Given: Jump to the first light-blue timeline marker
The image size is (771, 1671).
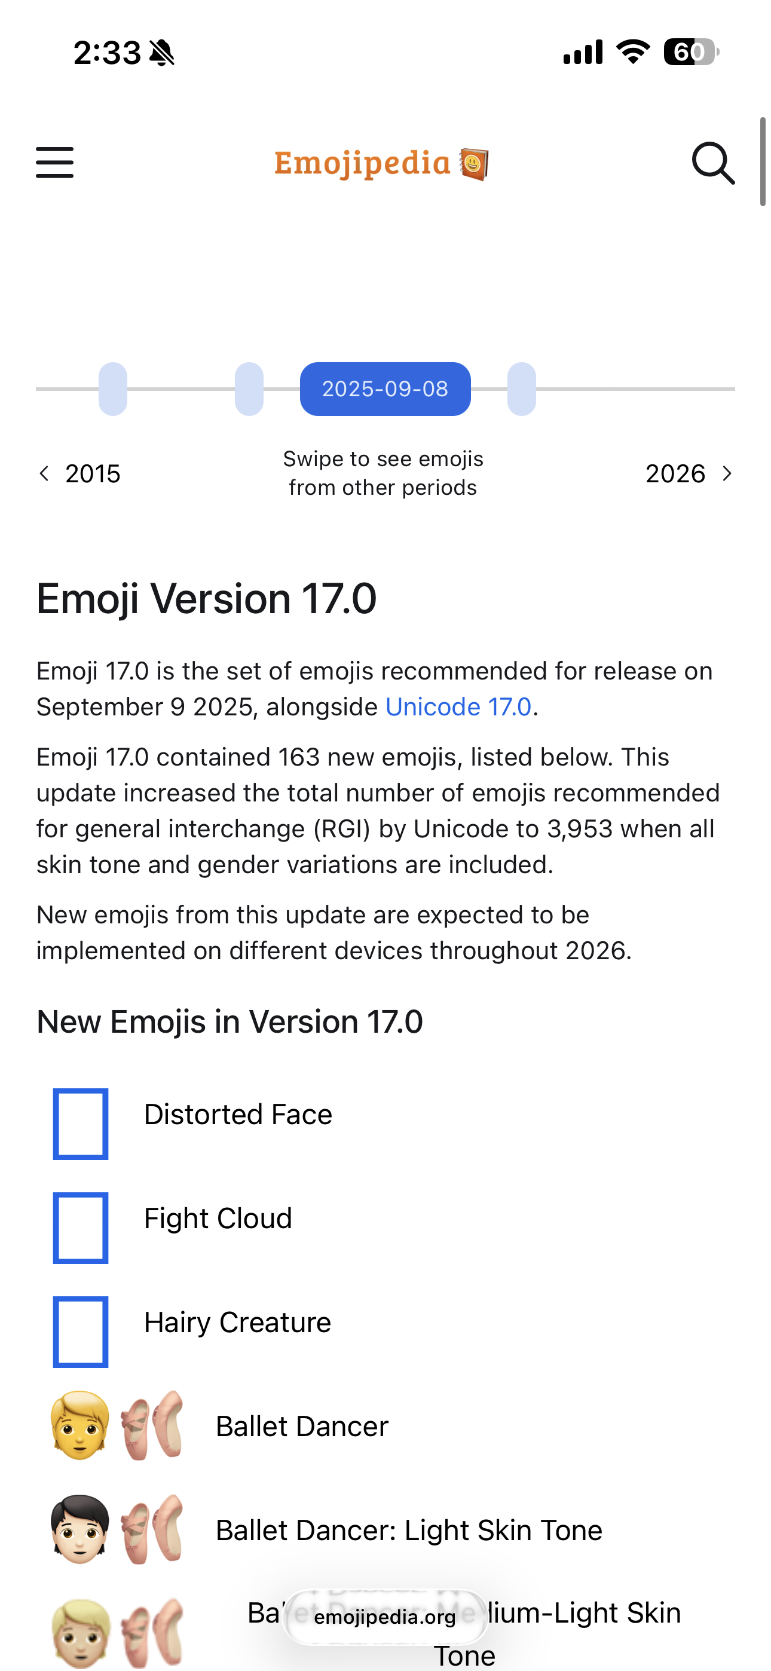Looking at the screenshot, I should pyautogui.click(x=113, y=388).
